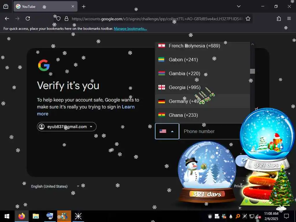296x222 pixels.
Task: Pick Georgia (+995) in the list
Action: point(202,87)
